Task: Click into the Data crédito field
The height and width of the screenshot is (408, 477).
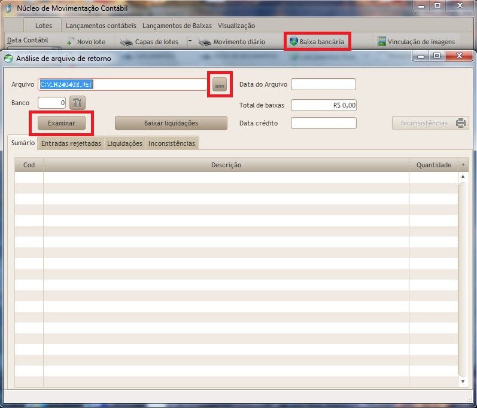Action: point(323,123)
